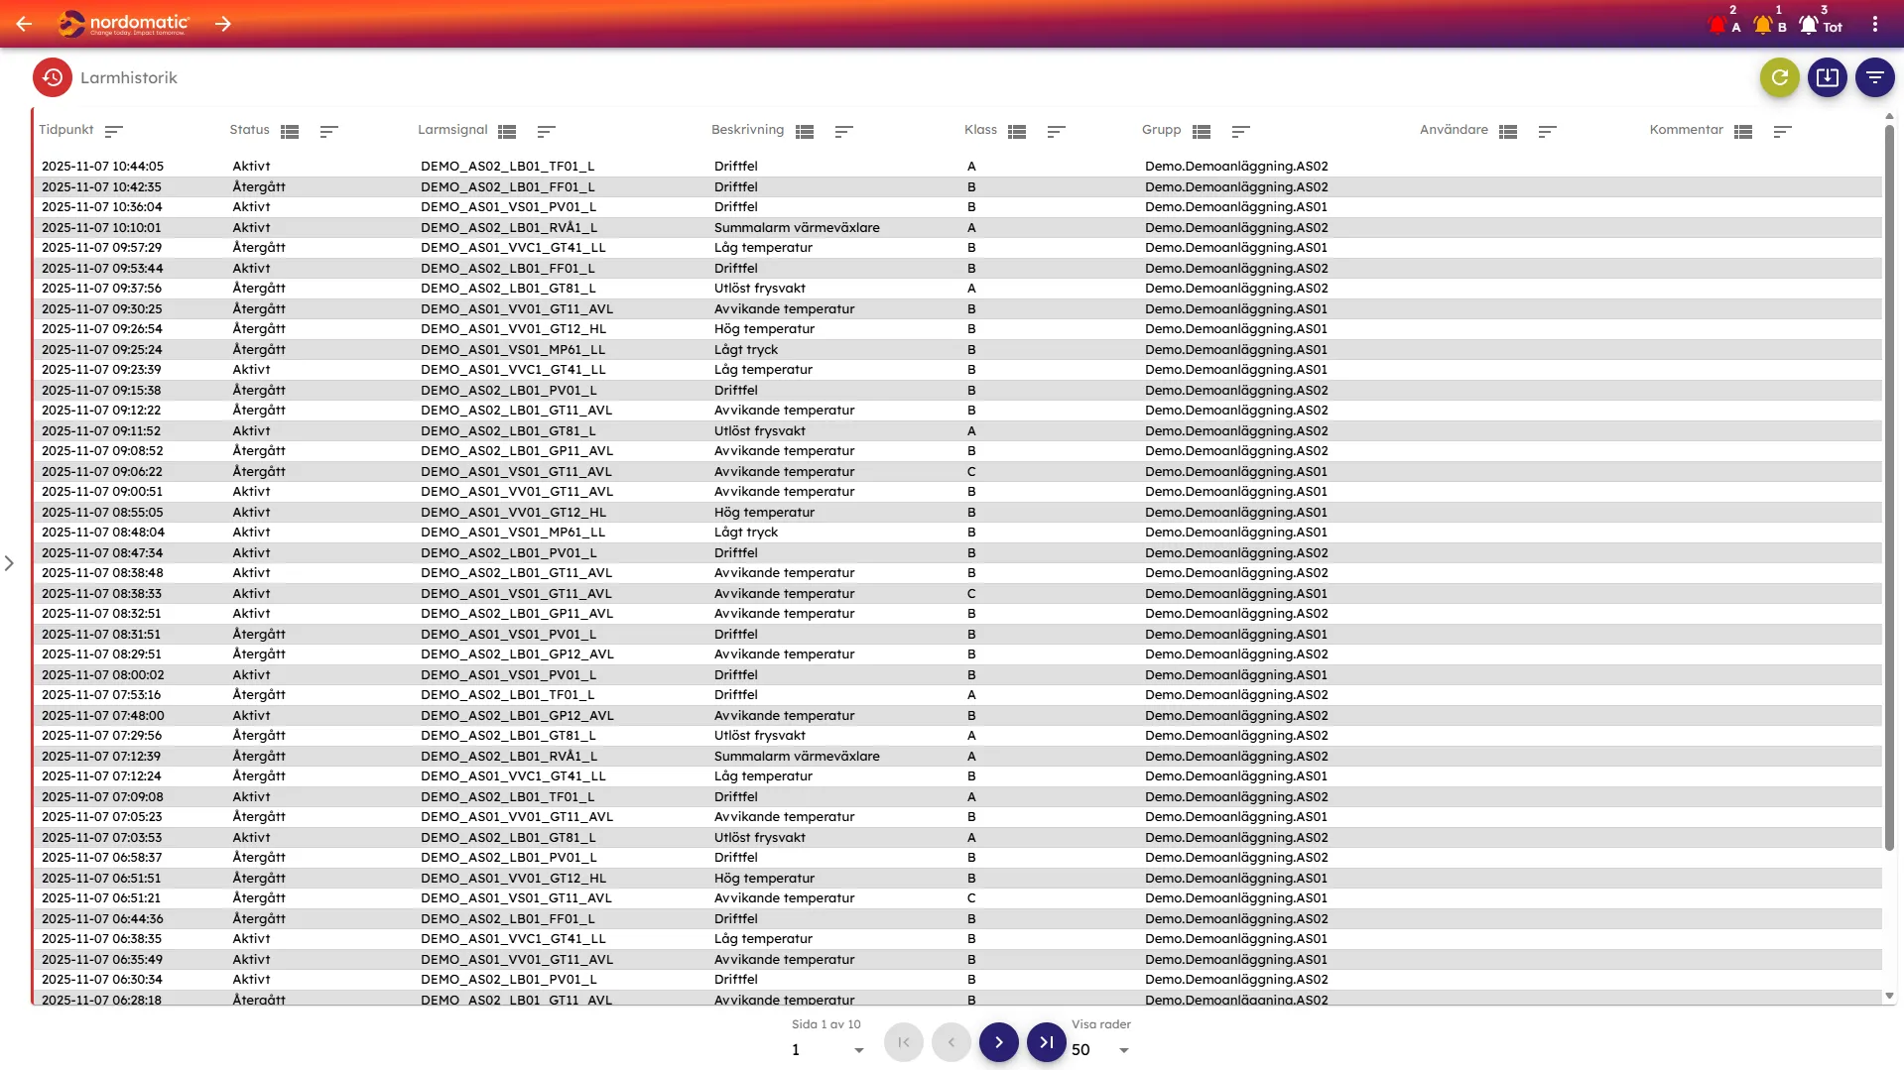Click the vertical scrollbar of the table

coord(1888,496)
